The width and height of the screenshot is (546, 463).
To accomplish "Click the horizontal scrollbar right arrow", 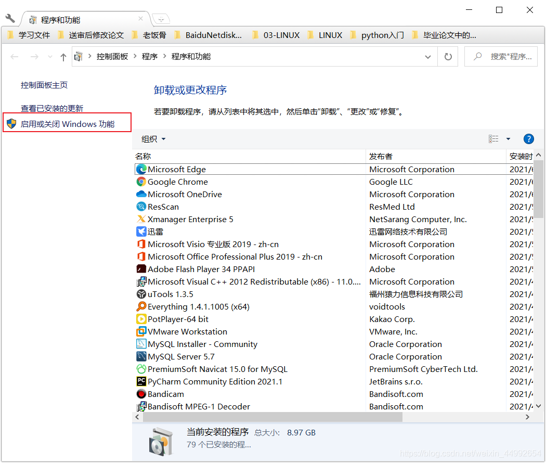I will pyautogui.click(x=528, y=417).
